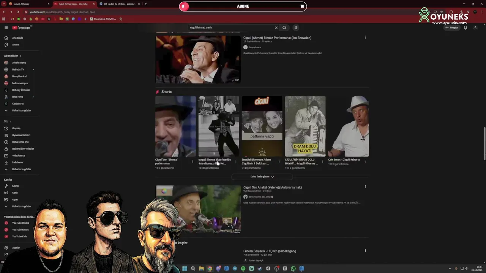
Task: Open the Ciguli (Ahmet) Binnaz Performansı title
Action: click(277, 38)
